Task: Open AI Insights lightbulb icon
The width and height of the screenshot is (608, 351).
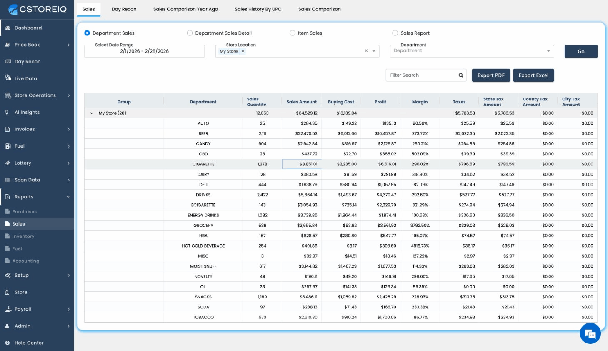Action: coord(7,113)
